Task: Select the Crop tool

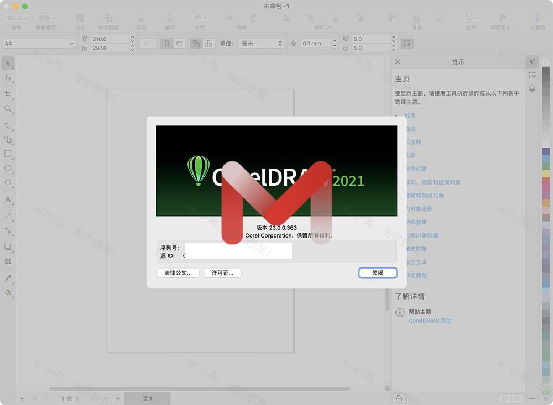Action: click(8, 93)
